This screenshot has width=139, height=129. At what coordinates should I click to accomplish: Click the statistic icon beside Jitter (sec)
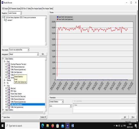tap(9, 88)
